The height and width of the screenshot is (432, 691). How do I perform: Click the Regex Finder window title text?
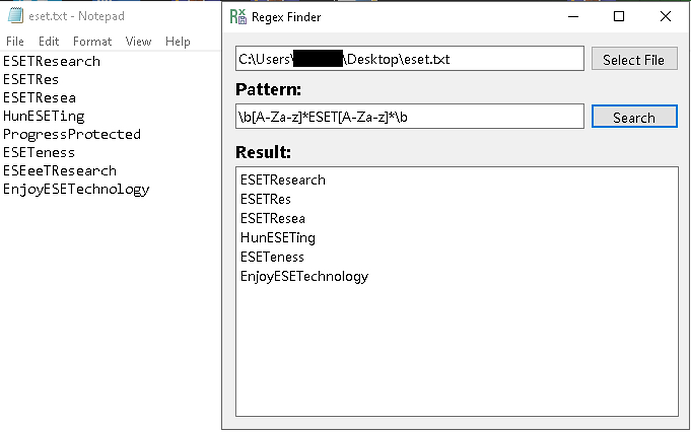(x=286, y=17)
